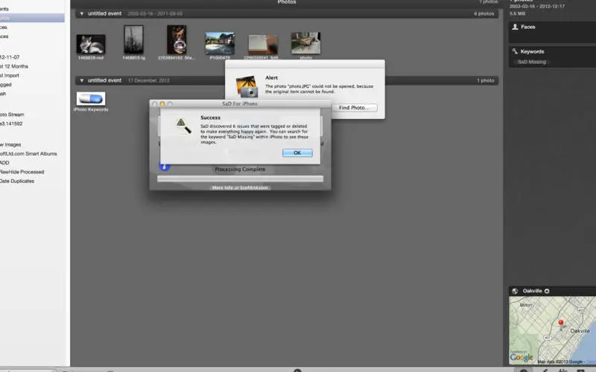The image size is (596, 372).
Task: Collapse the first untitled event triangle
Action: click(x=81, y=13)
